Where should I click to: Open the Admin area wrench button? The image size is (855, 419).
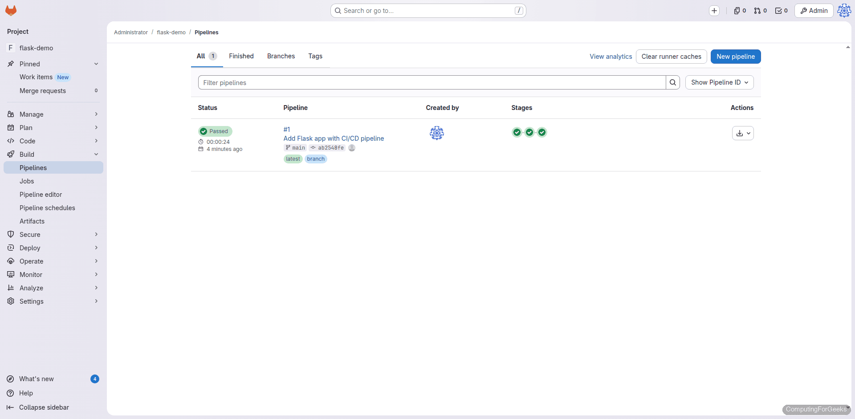click(x=814, y=10)
